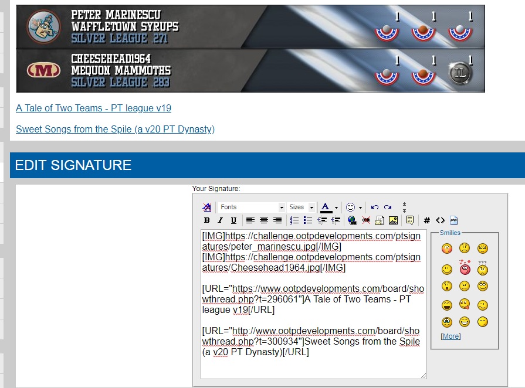The height and width of the screenshot is (388, 525).
Task: Insert an ordered numbered list
Action: pos(294,220)
